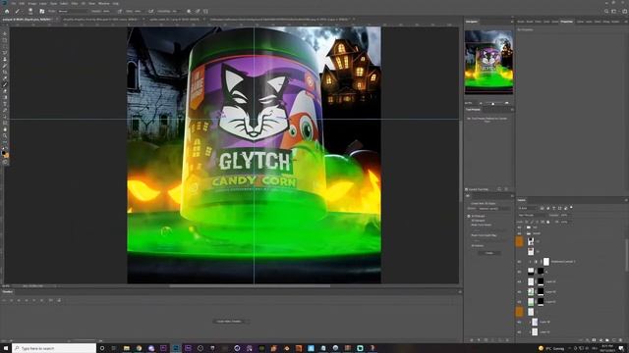Open the Window menu

click(x=103, y=3)
